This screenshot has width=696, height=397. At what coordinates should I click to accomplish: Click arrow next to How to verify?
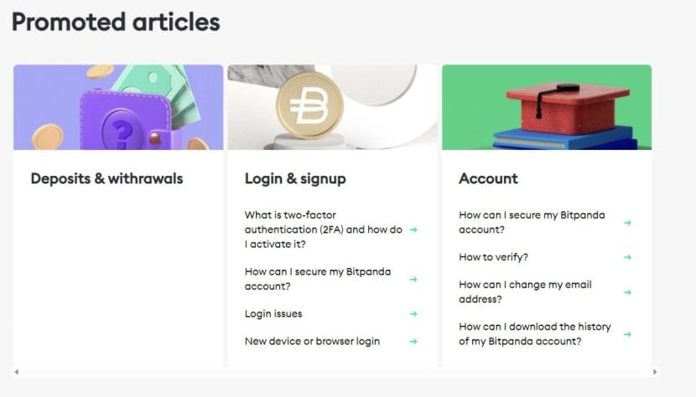627,257
